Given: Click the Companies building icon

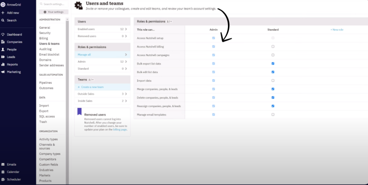Looking at the screenshot, I should point(3,42).
